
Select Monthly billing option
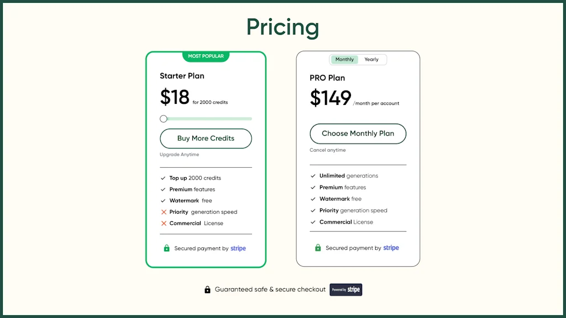click(344, 60)
